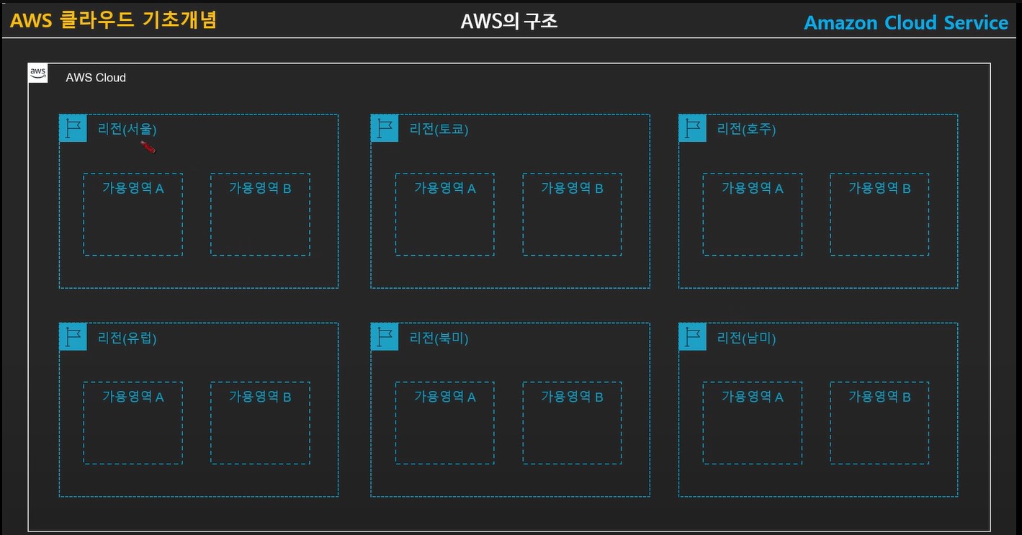The height and width of the screenshot is (535, 1022).
Task: Select the 리전(남미) label
Action: coord(747,338)
